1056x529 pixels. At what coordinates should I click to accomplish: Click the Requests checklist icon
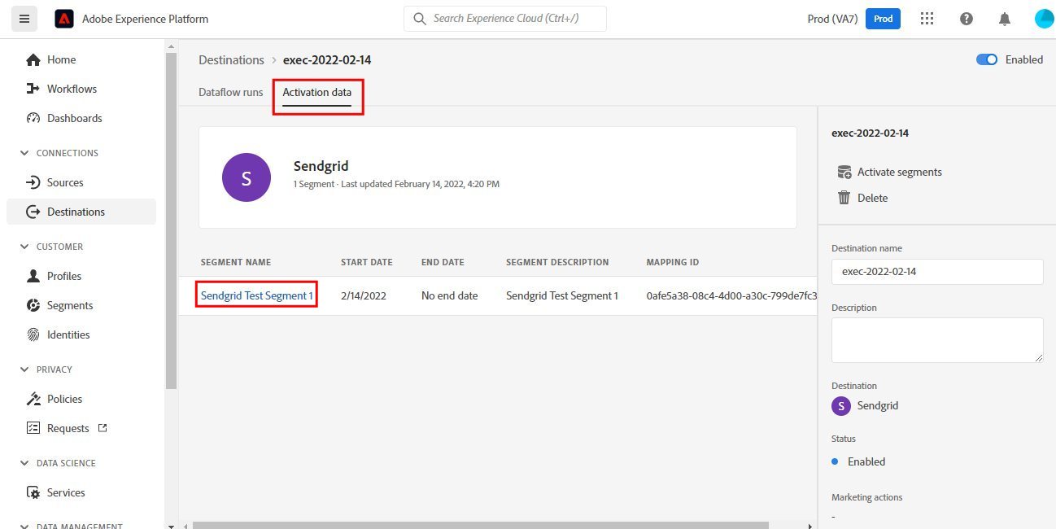pos(33,428)
